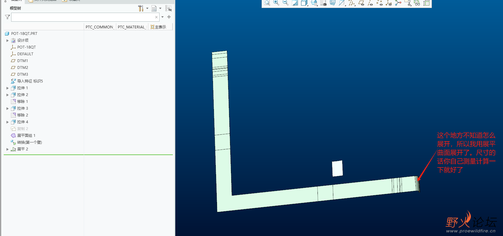The image size is (503, 236).
Task: Toggle datum point display icon
Action: pos(380,3)
